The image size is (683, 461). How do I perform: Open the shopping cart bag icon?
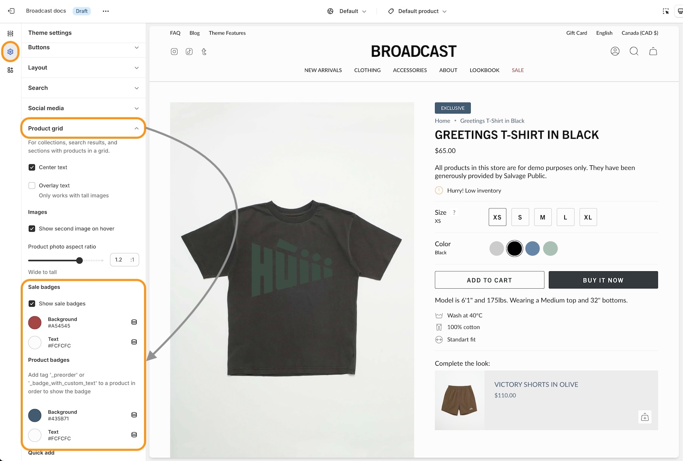(x=653, y=51)
